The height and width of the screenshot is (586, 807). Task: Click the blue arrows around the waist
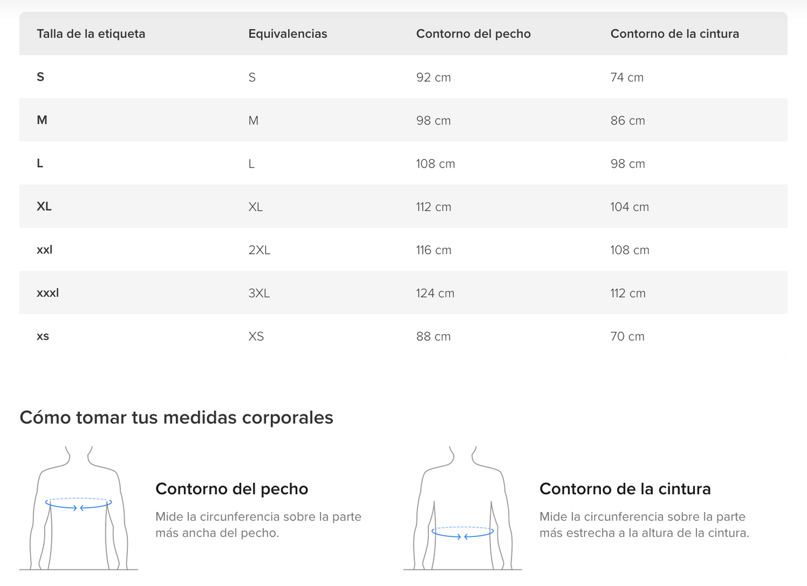coord(462,533)
